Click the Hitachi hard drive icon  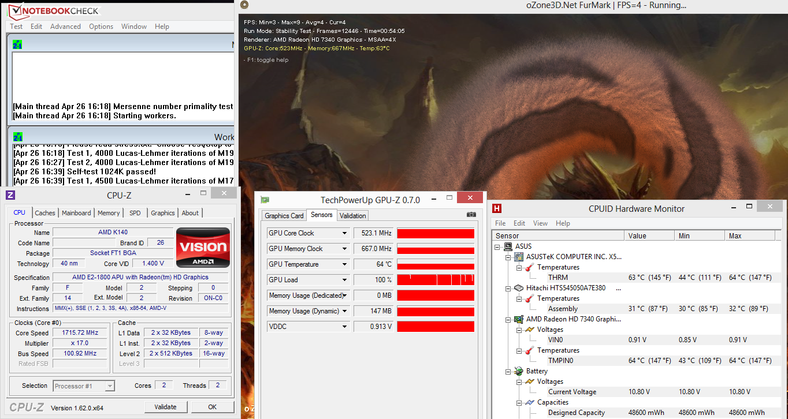[x=519, y=288]
